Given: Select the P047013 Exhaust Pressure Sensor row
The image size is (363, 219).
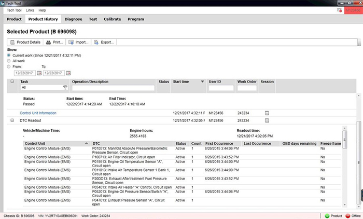Looking at the screenshot, I should point(182,202).
